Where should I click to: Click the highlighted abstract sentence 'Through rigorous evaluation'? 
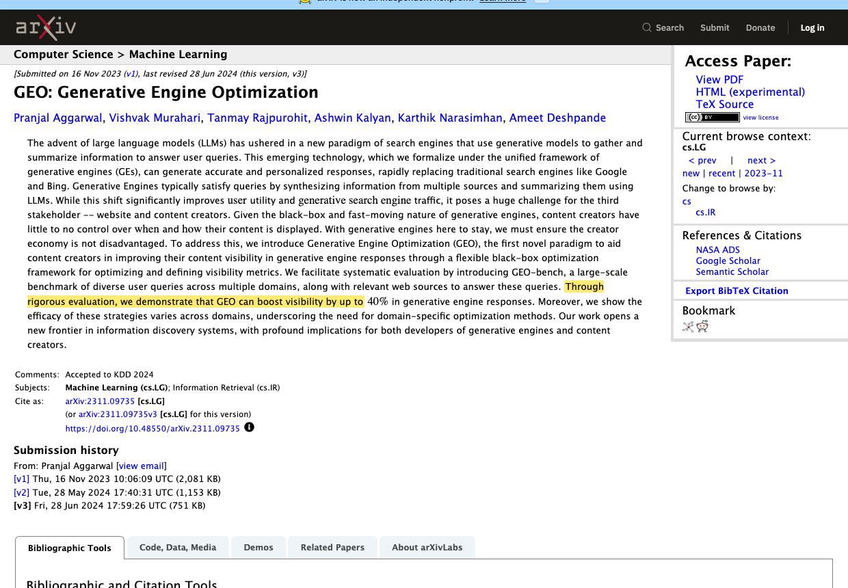[x=316, y=294]
